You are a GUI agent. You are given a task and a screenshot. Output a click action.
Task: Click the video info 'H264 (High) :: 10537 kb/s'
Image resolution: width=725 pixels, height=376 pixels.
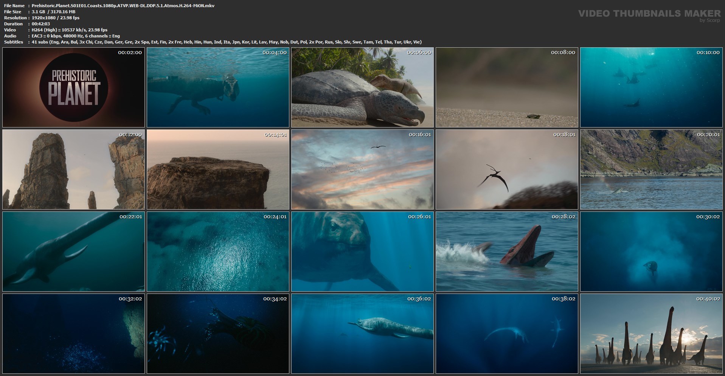pos(70,30)
